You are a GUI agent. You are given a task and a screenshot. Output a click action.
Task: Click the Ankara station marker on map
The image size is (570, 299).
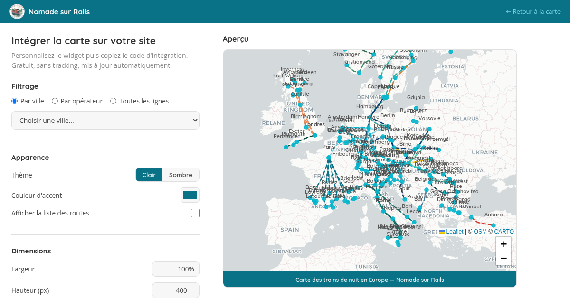tap(494, 225)
